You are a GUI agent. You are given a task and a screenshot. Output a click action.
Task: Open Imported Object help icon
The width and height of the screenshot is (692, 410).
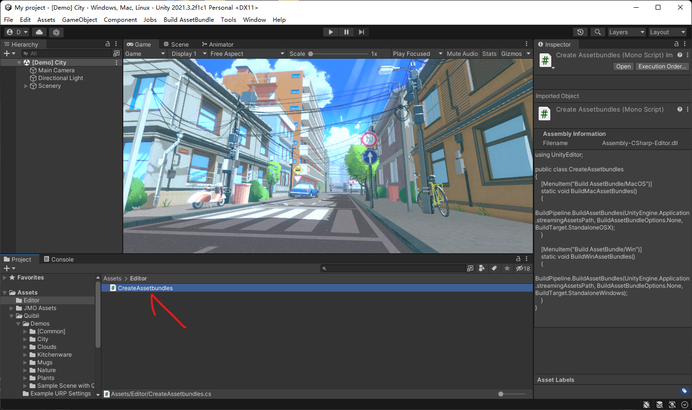click(680, 109)
